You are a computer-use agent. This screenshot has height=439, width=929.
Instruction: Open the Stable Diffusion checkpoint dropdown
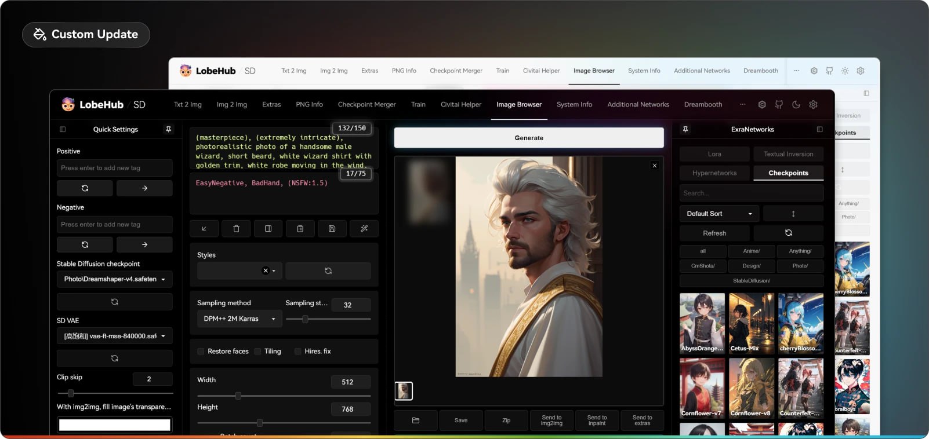(x=115, y=279)
